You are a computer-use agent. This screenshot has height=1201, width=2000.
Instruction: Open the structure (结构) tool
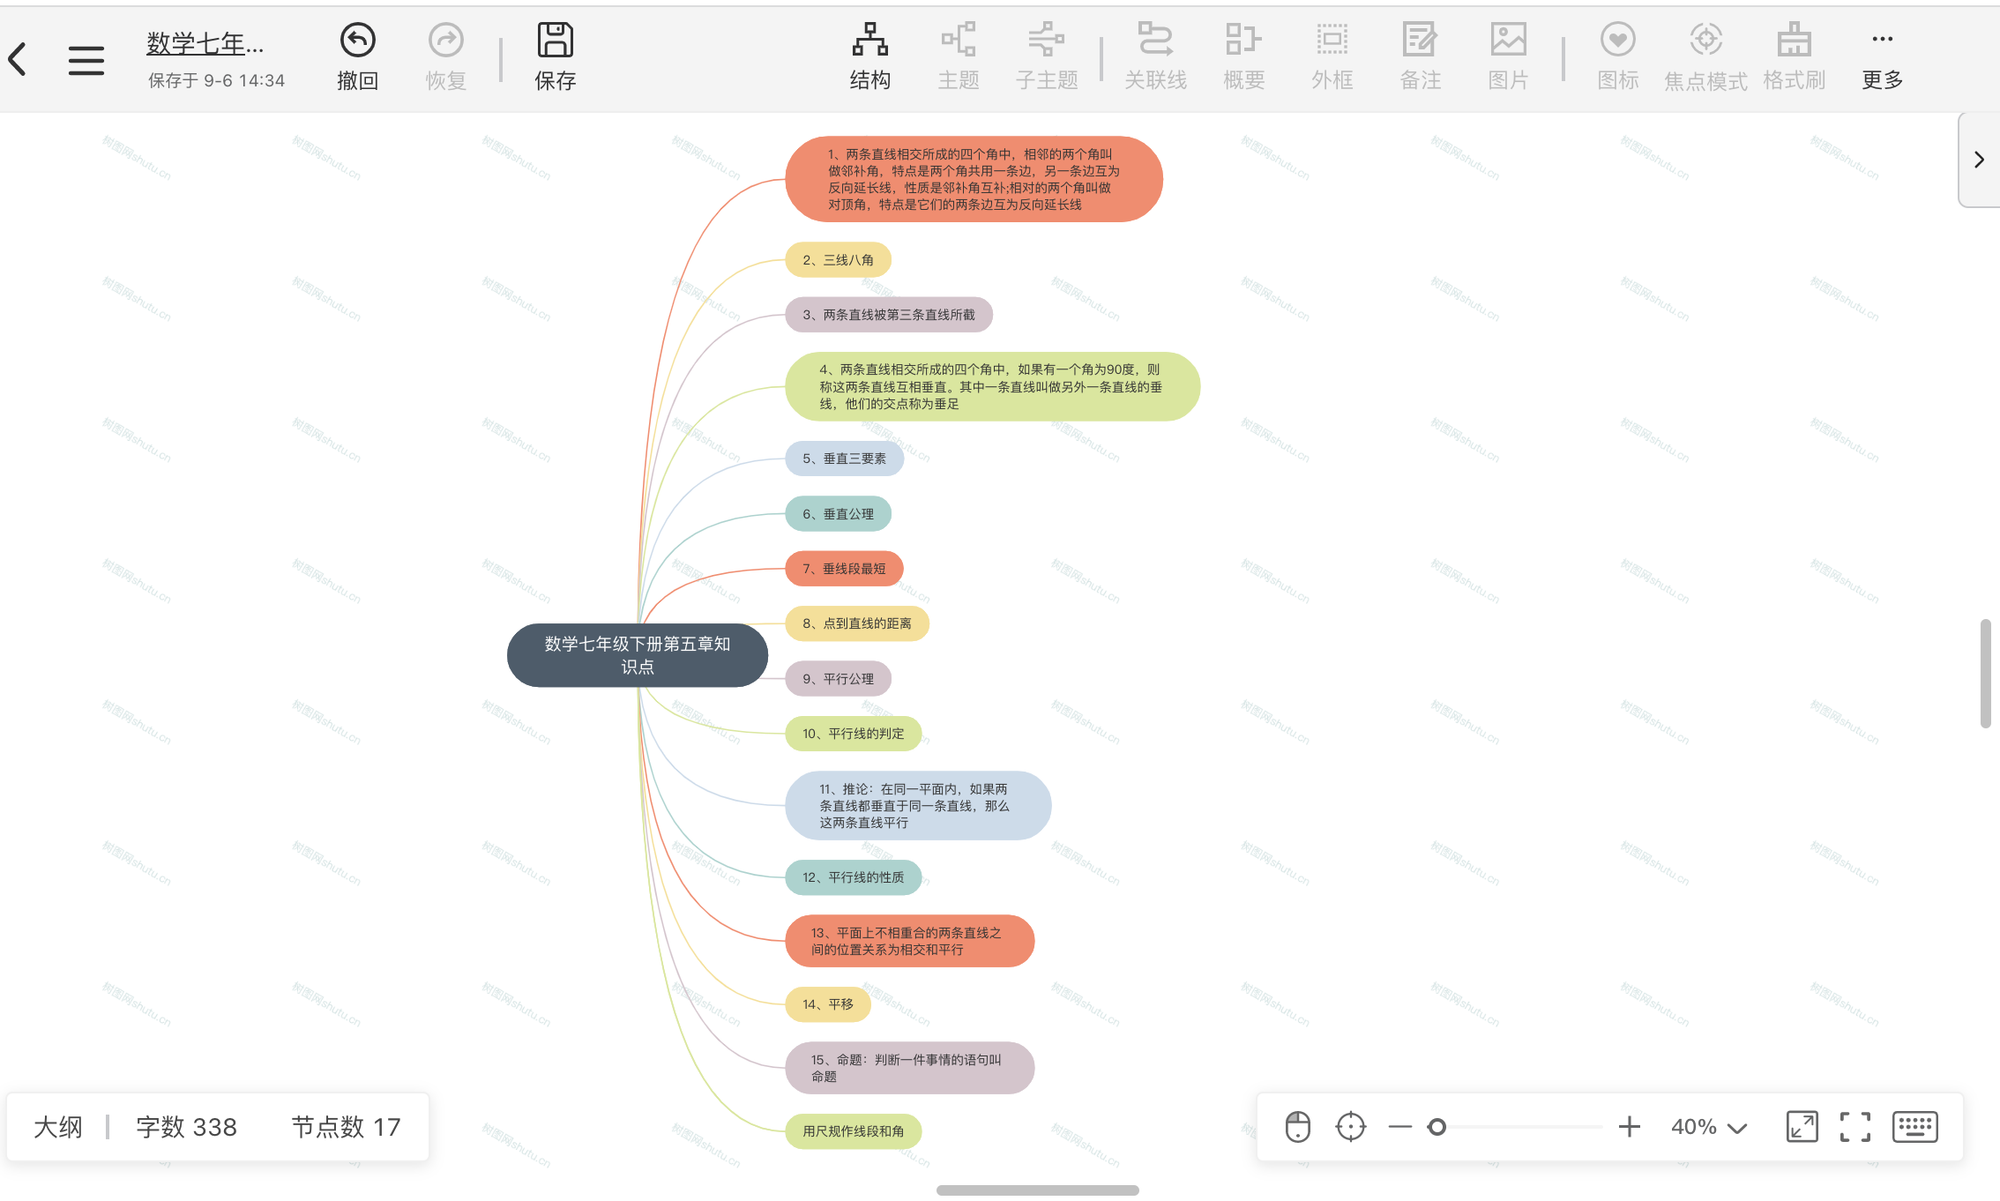pyautogui.click(x=869, y=41)
